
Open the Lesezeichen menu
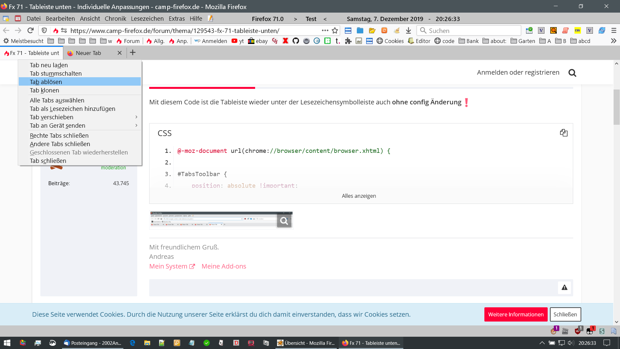coord(147,19)
